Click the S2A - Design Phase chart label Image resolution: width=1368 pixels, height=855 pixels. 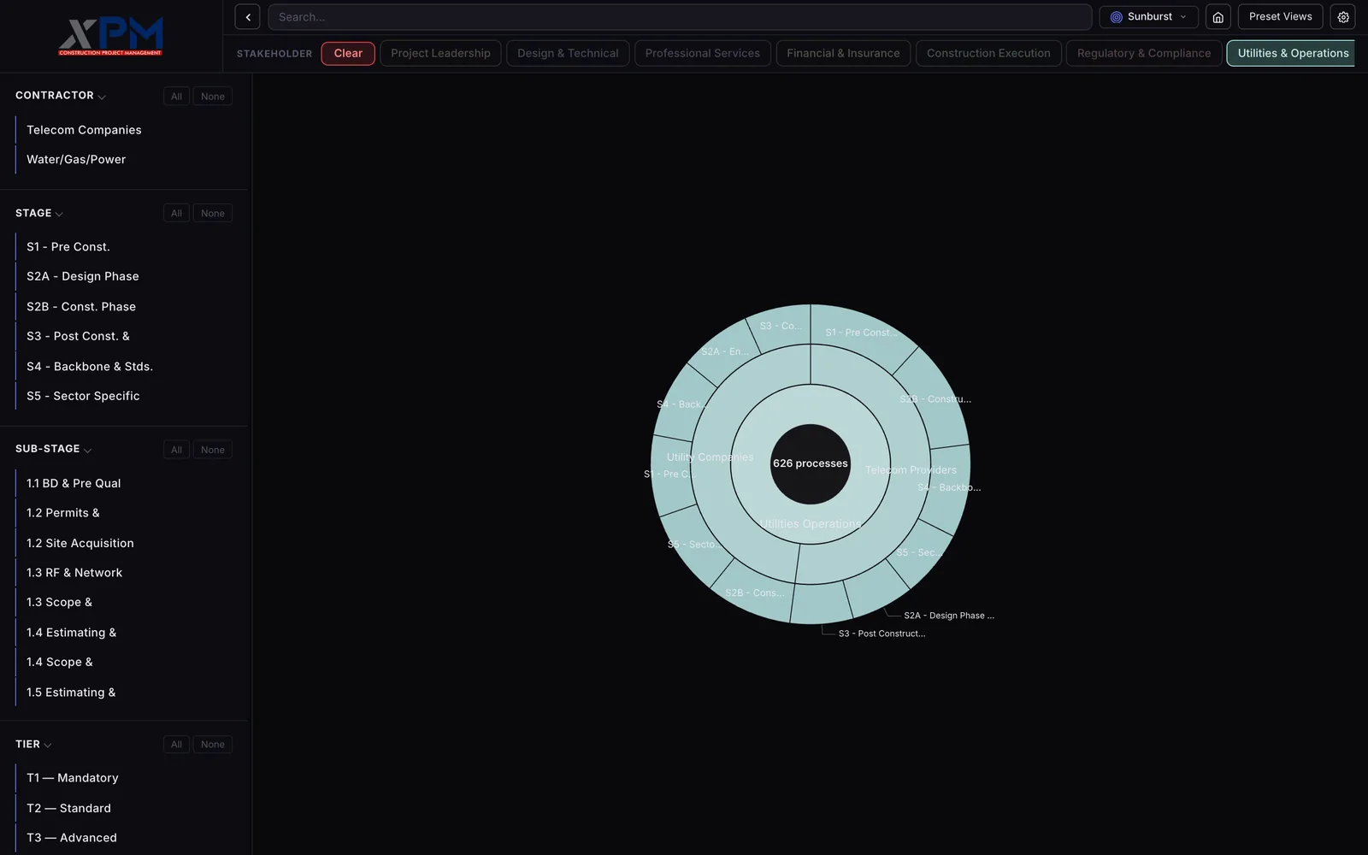(949, 616)
